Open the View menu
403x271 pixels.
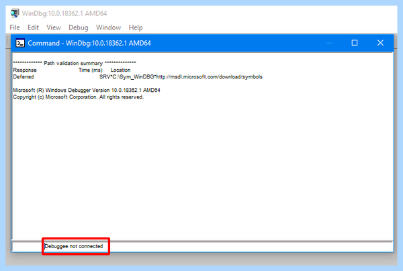pyautogui.click(x=54, y=28)
